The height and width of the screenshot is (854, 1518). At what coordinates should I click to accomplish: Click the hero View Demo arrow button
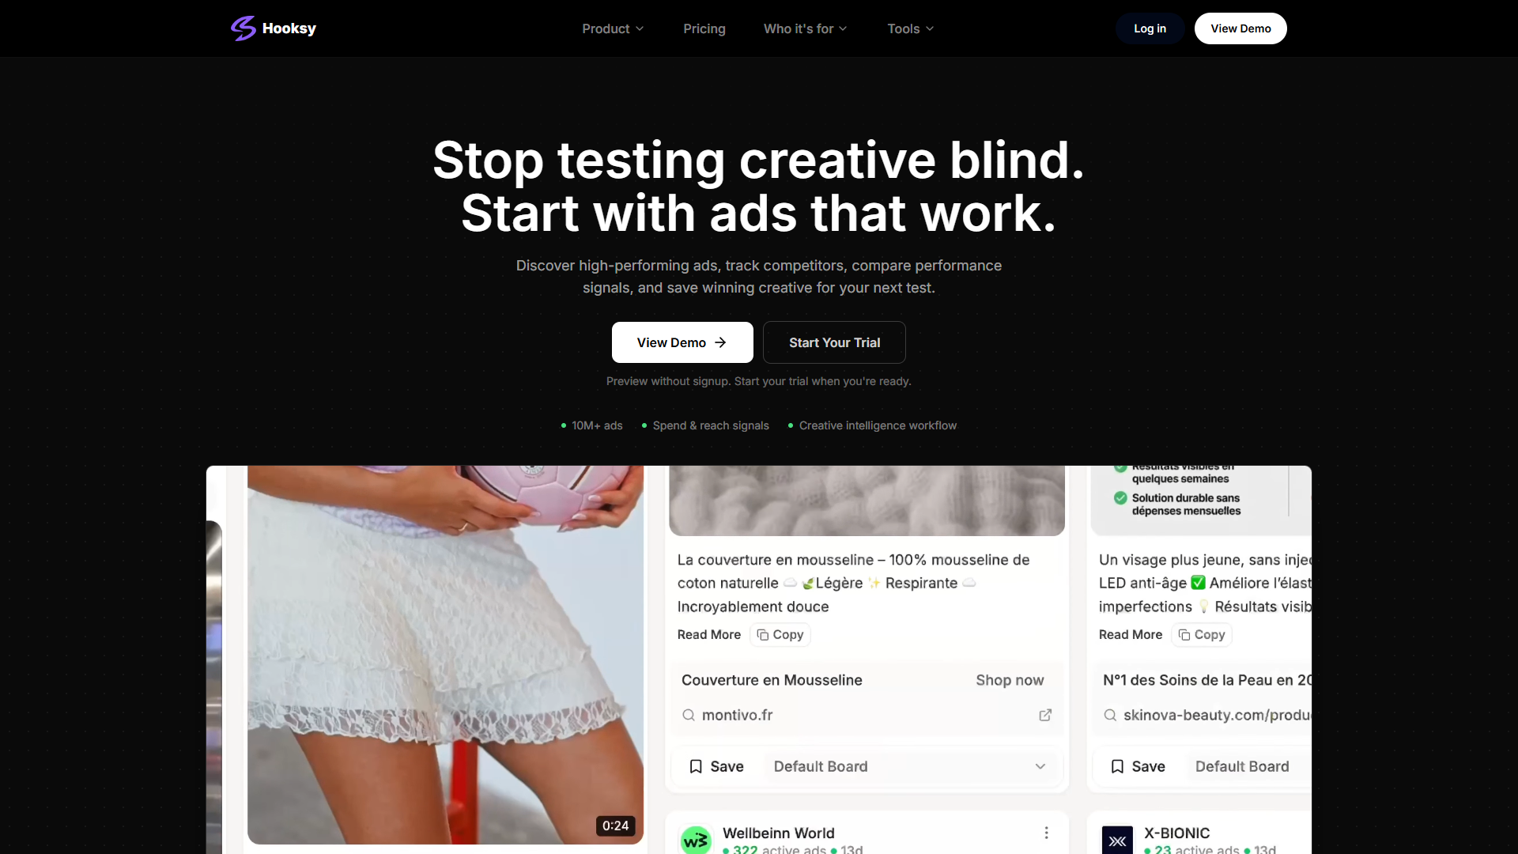pyautogui.click(x=682, y=342)
